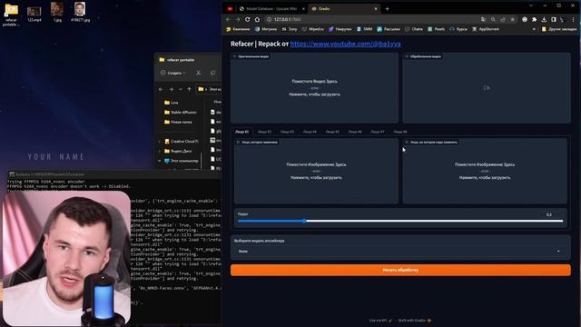This screenshot has height=327, width=581.
Task: Click the Cut scissors icon in File Explorer
Action: [x=199, y=73]
